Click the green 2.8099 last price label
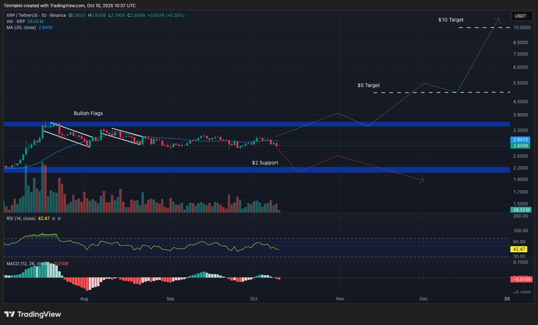The image size is (538, 325). 519,146
